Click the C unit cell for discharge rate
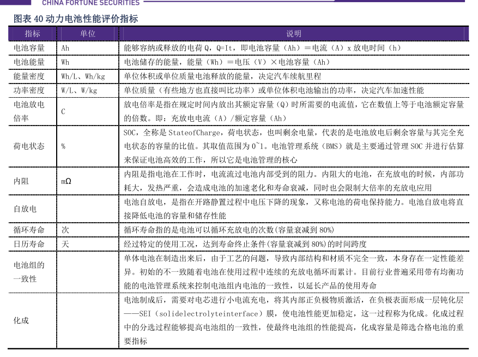This screenshot has height=357, width=478. tap(63, 112)
